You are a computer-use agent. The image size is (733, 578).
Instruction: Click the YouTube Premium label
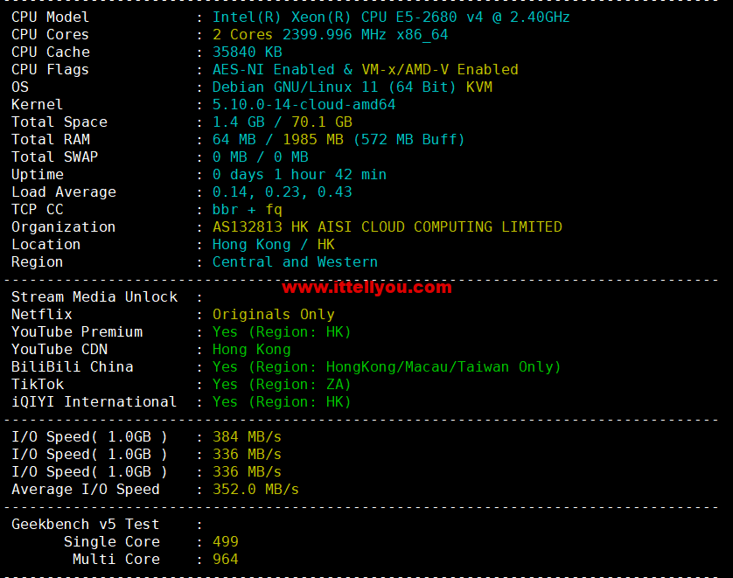(76, 332)
